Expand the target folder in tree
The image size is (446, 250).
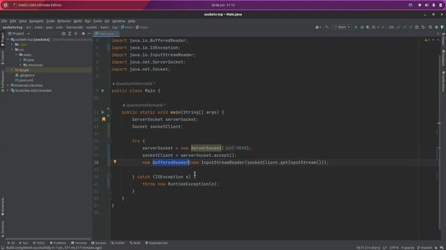[13, 70]
